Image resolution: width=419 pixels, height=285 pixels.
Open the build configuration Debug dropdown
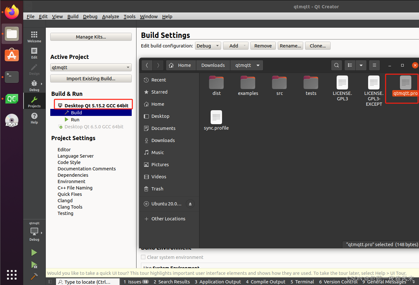tap(208, 46)
